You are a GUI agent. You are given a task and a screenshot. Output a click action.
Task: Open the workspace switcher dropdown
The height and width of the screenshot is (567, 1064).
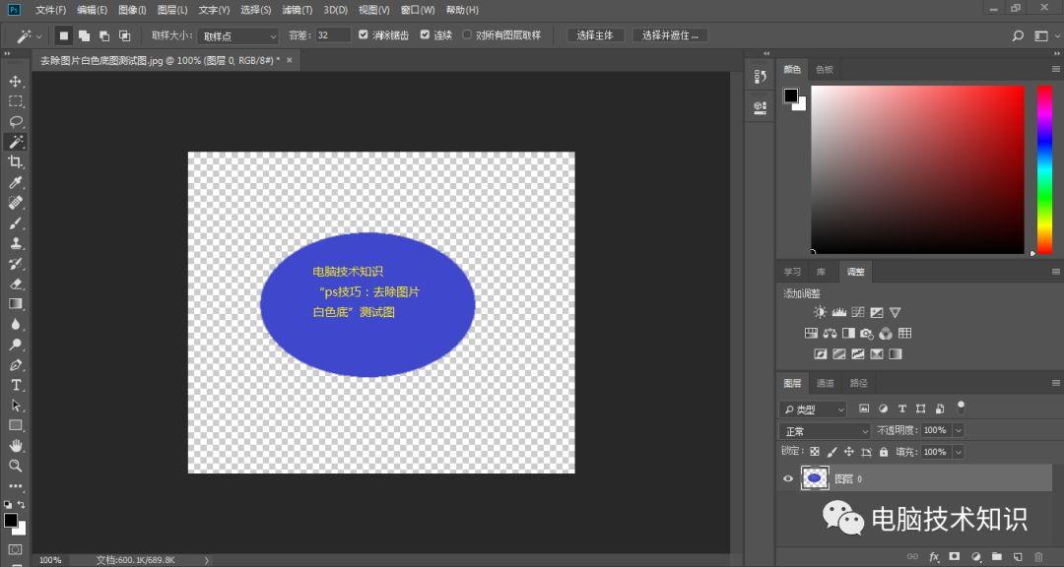coord(1045,36)
